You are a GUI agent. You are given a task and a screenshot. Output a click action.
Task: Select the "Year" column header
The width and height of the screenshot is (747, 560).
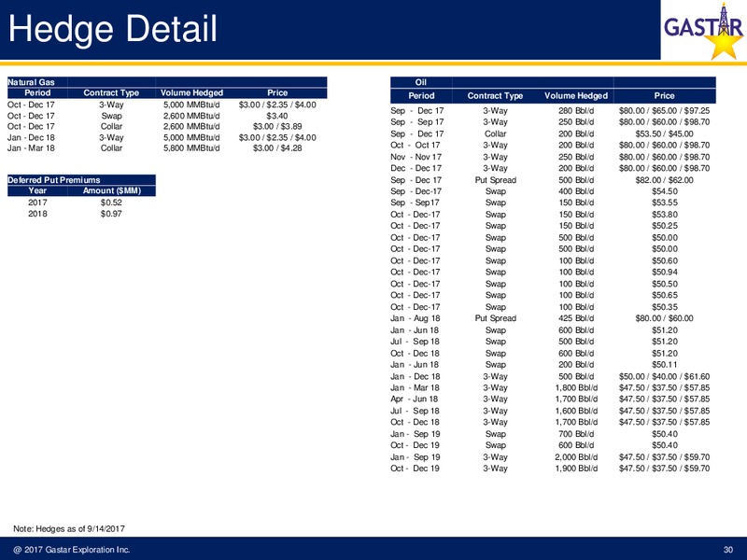click(37, 190)
